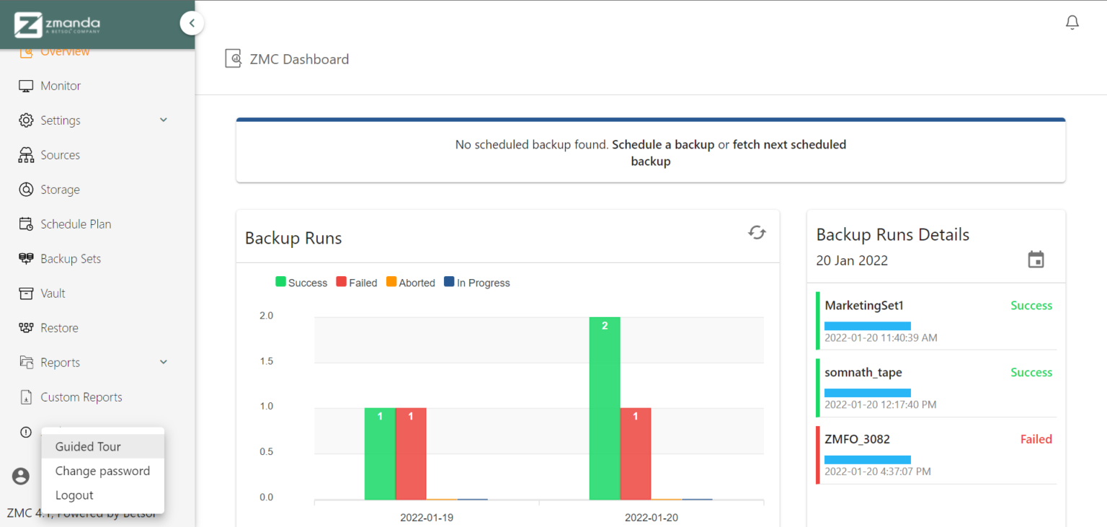Open the Storage section
This screenshot has width=1107, height=527.
pos(26,189)
